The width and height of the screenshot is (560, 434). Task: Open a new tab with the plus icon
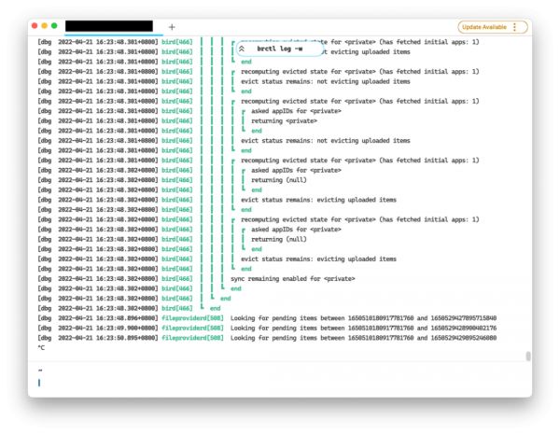pos(171,27)
